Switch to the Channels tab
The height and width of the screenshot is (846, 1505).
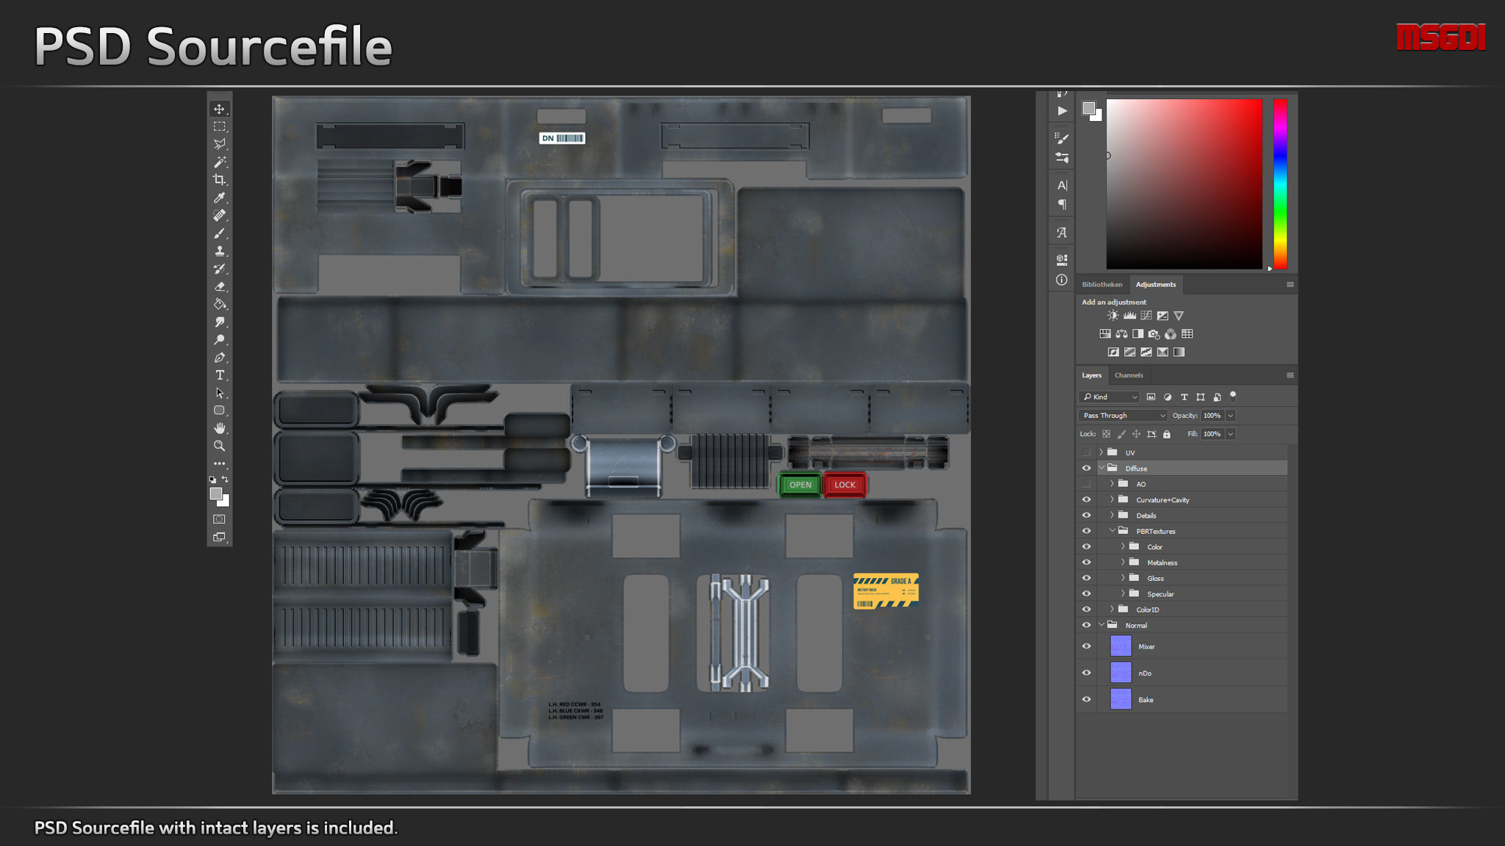coord(1128,375)
